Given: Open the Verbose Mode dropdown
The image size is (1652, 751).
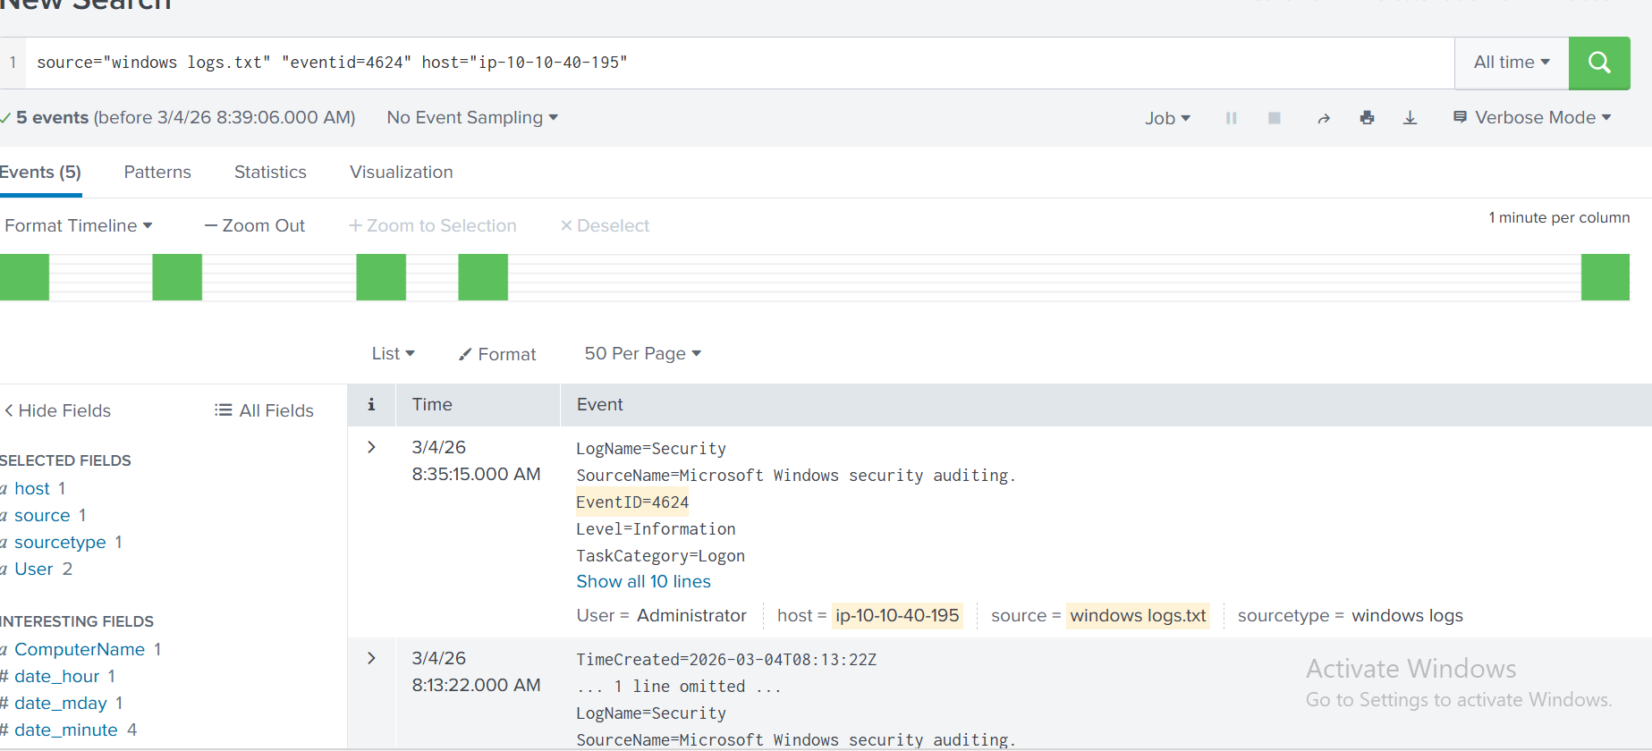Looking at the screenshot, I should [x=1533, y=118].
